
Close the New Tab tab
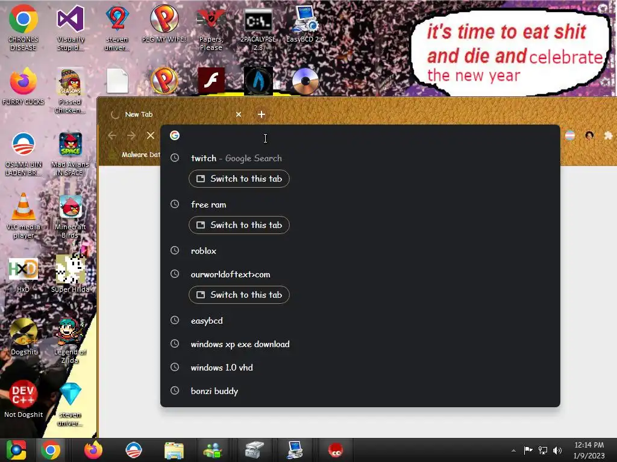[x=239, y=114]
